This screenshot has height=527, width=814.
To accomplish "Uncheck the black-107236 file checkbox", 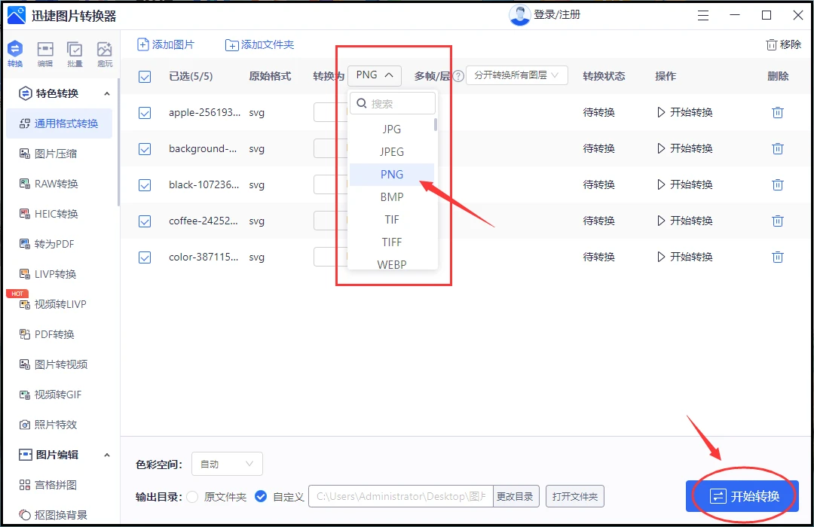I will 145,185.
